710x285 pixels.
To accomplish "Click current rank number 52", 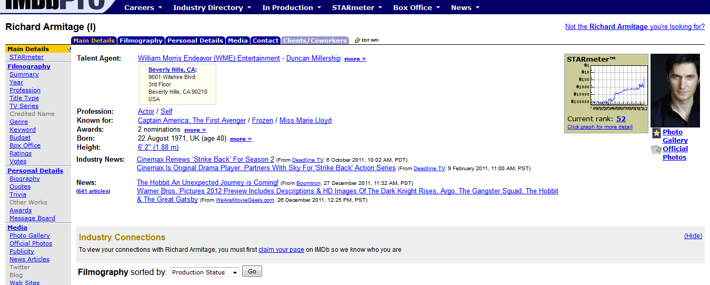I will [x=621, y=119].
